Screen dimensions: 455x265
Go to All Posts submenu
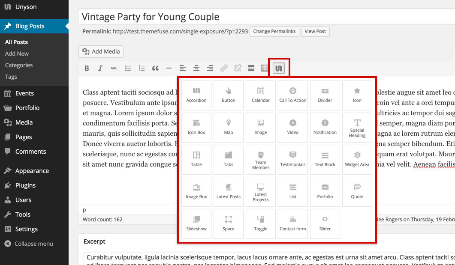click(17, 42)
